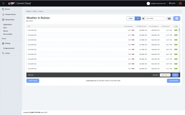Open Alarm profiles in the sidebar
This screenshot has height=115, width=185.
8,34
